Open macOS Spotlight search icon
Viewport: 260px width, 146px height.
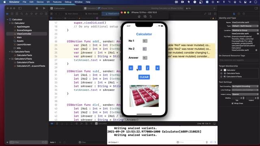(x=240, y=2)
